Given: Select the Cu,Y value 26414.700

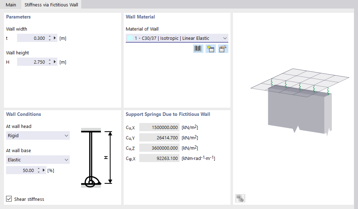Looking at the screenshot, I should point(159,138).
